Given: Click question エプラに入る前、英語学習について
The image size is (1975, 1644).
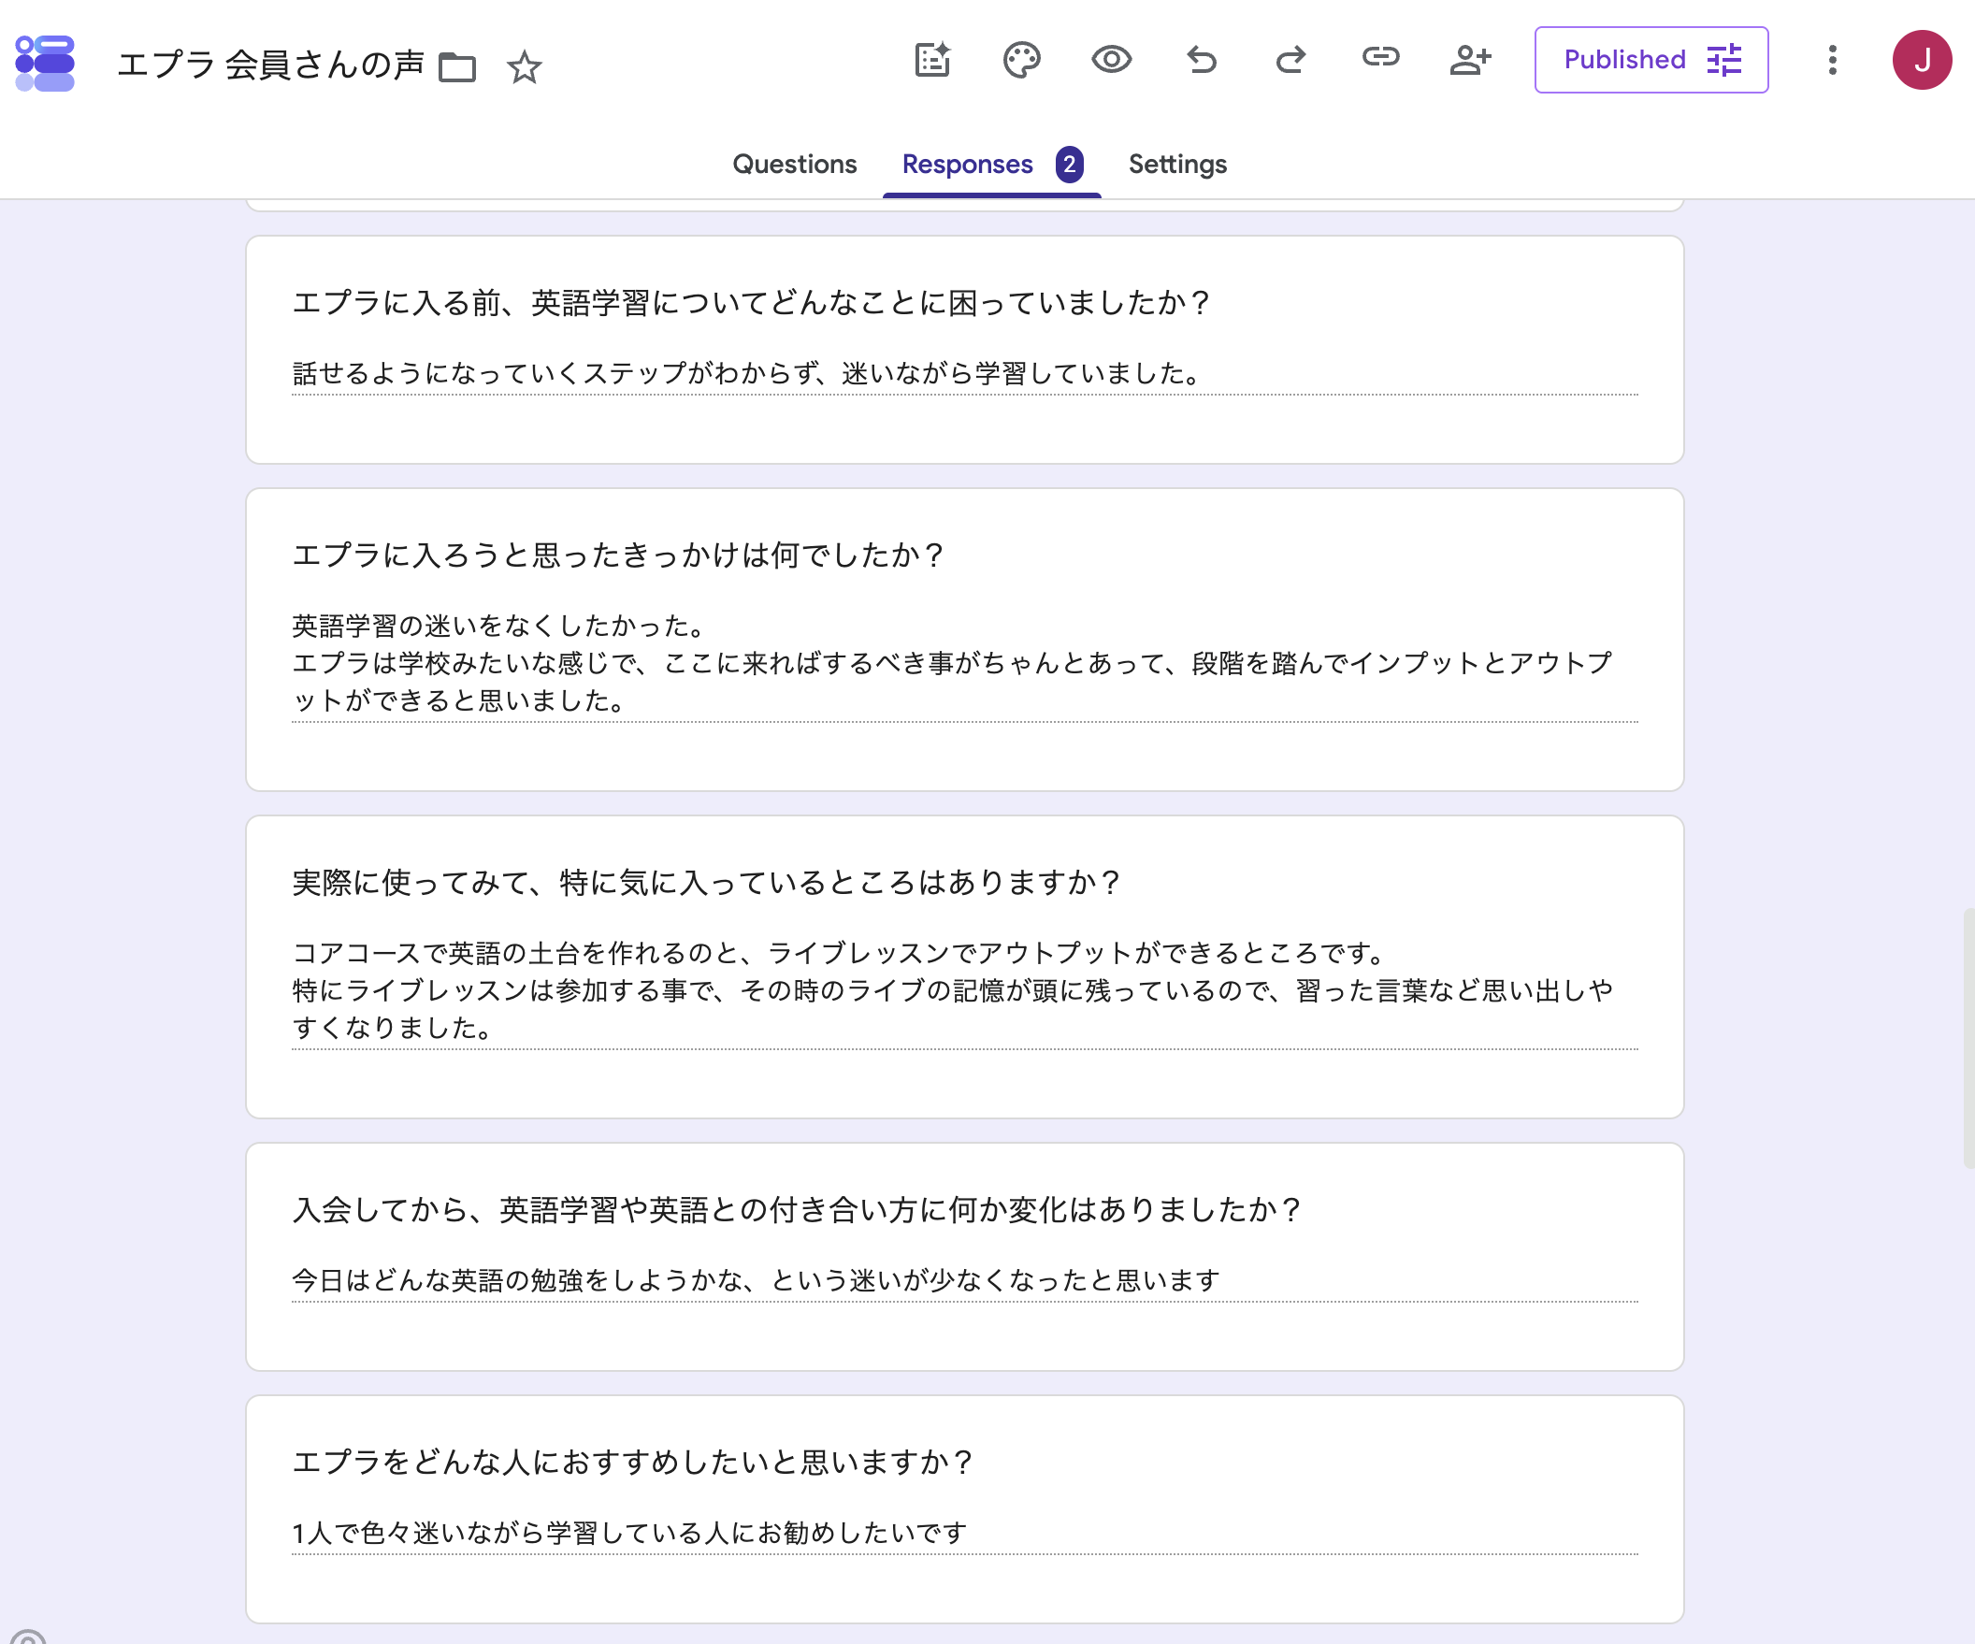Looking at the screenshot, I should pos(750,303).
